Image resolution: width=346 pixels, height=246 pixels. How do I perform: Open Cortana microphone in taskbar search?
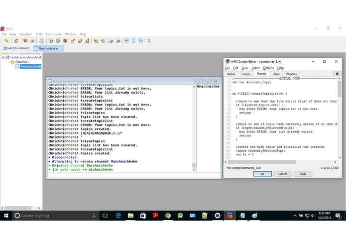[x=94, y=216]
